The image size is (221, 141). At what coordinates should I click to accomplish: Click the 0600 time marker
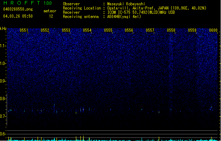pos(213,30)
